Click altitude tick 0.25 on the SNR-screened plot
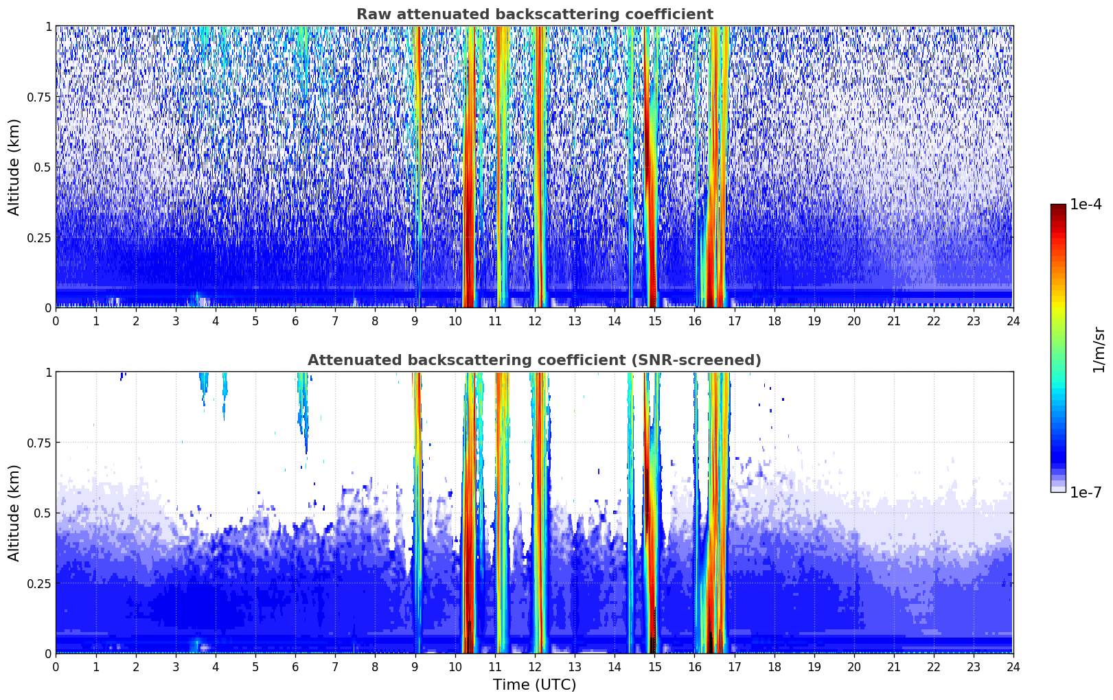 point(39,583)
